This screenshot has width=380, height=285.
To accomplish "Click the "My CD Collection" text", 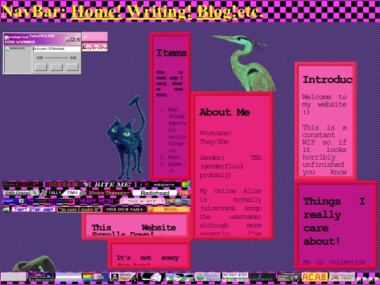I will click(334, 262).
